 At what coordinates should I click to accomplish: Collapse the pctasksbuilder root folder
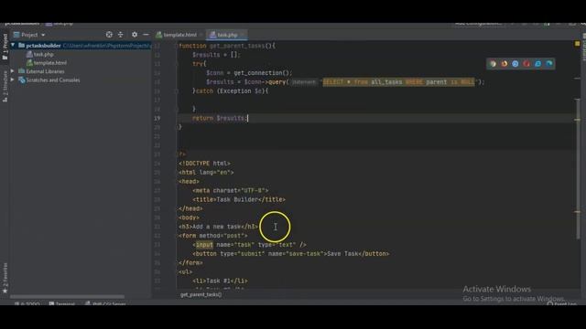[13, 45]
